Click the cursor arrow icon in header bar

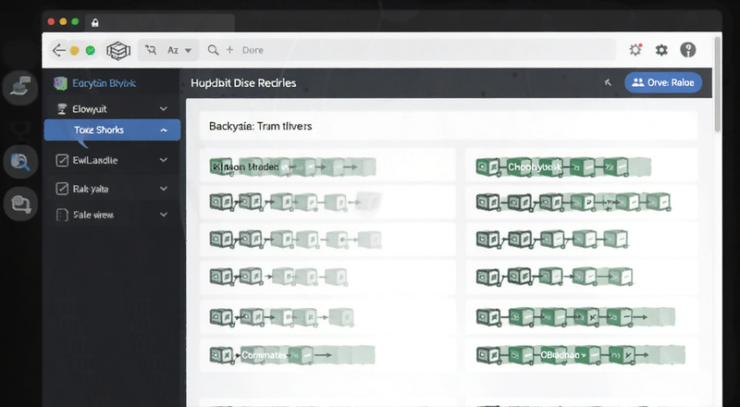608,82
